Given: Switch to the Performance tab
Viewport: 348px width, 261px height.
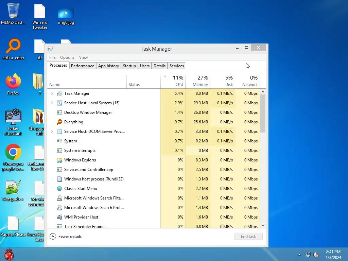Looking at the screenshot, I should [x=83, y=66].
